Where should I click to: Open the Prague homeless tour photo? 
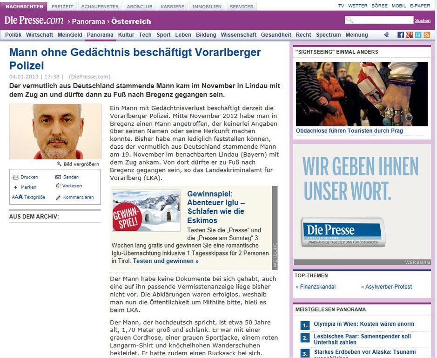[x=362, y=94]
